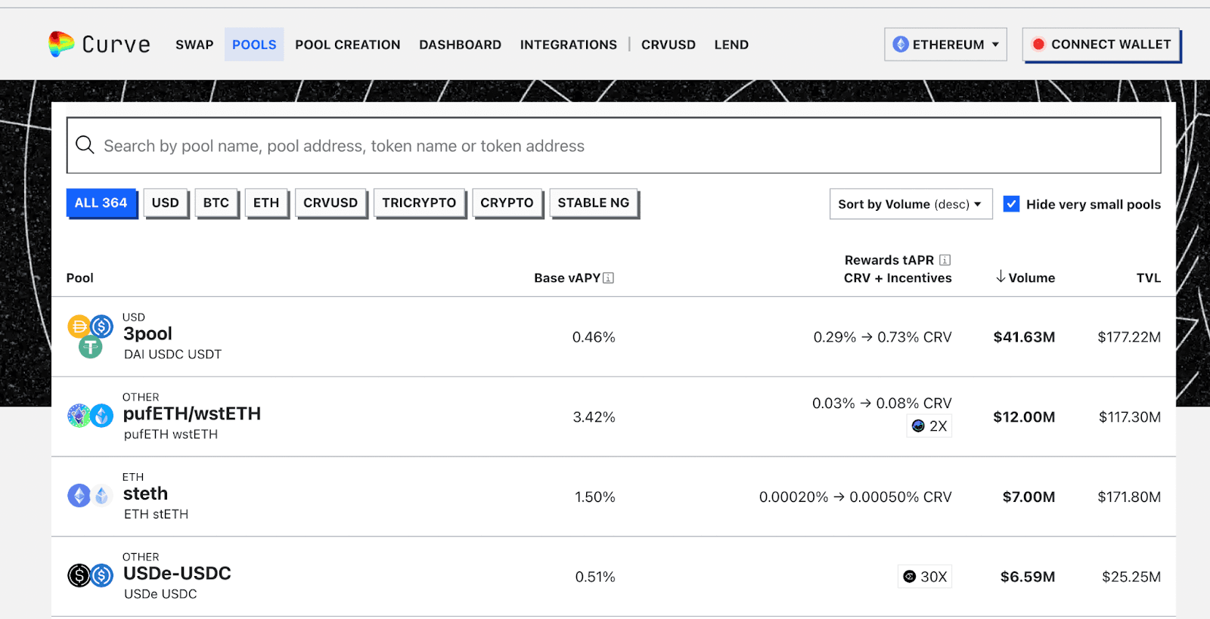Open the crvUSD link
Image resolution: width=1210 pixels, height=619 pixels.
669,45
